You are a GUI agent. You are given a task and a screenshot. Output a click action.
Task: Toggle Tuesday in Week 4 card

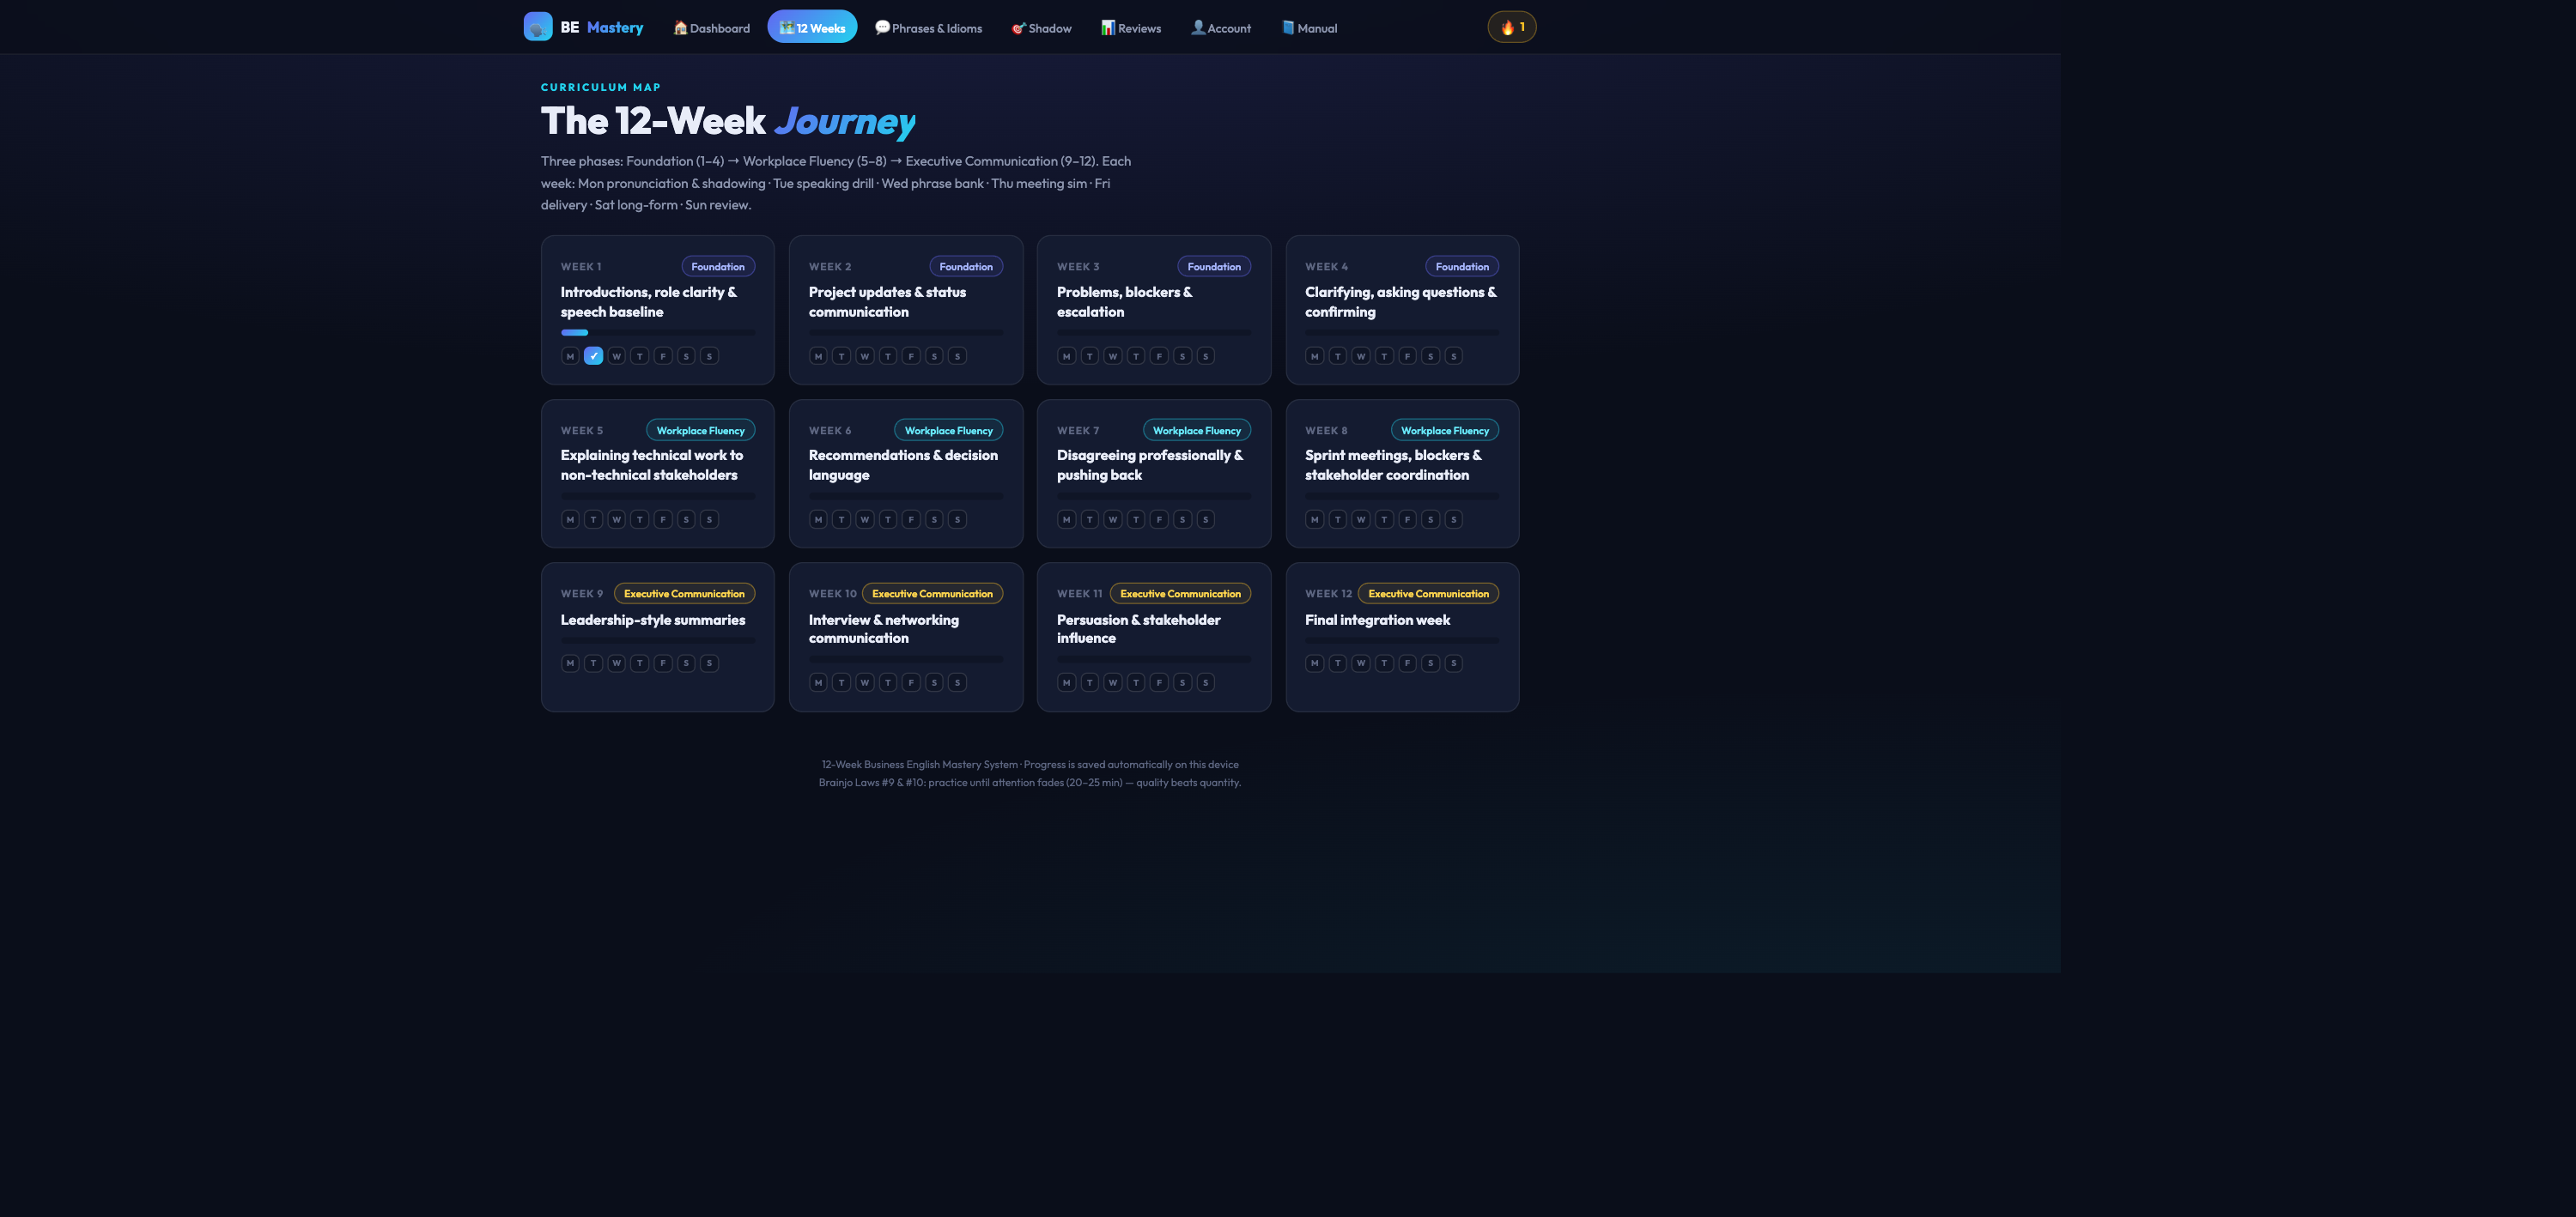[x=1338, y=355]
